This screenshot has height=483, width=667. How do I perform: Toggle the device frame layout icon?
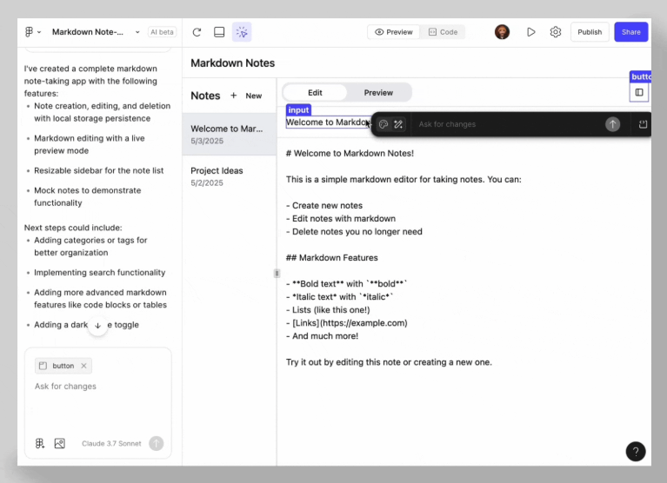219,32
